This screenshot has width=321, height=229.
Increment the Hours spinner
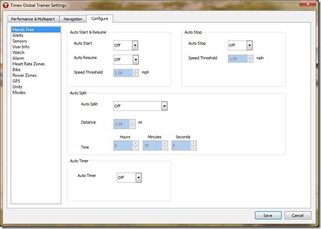click(135, 143)
